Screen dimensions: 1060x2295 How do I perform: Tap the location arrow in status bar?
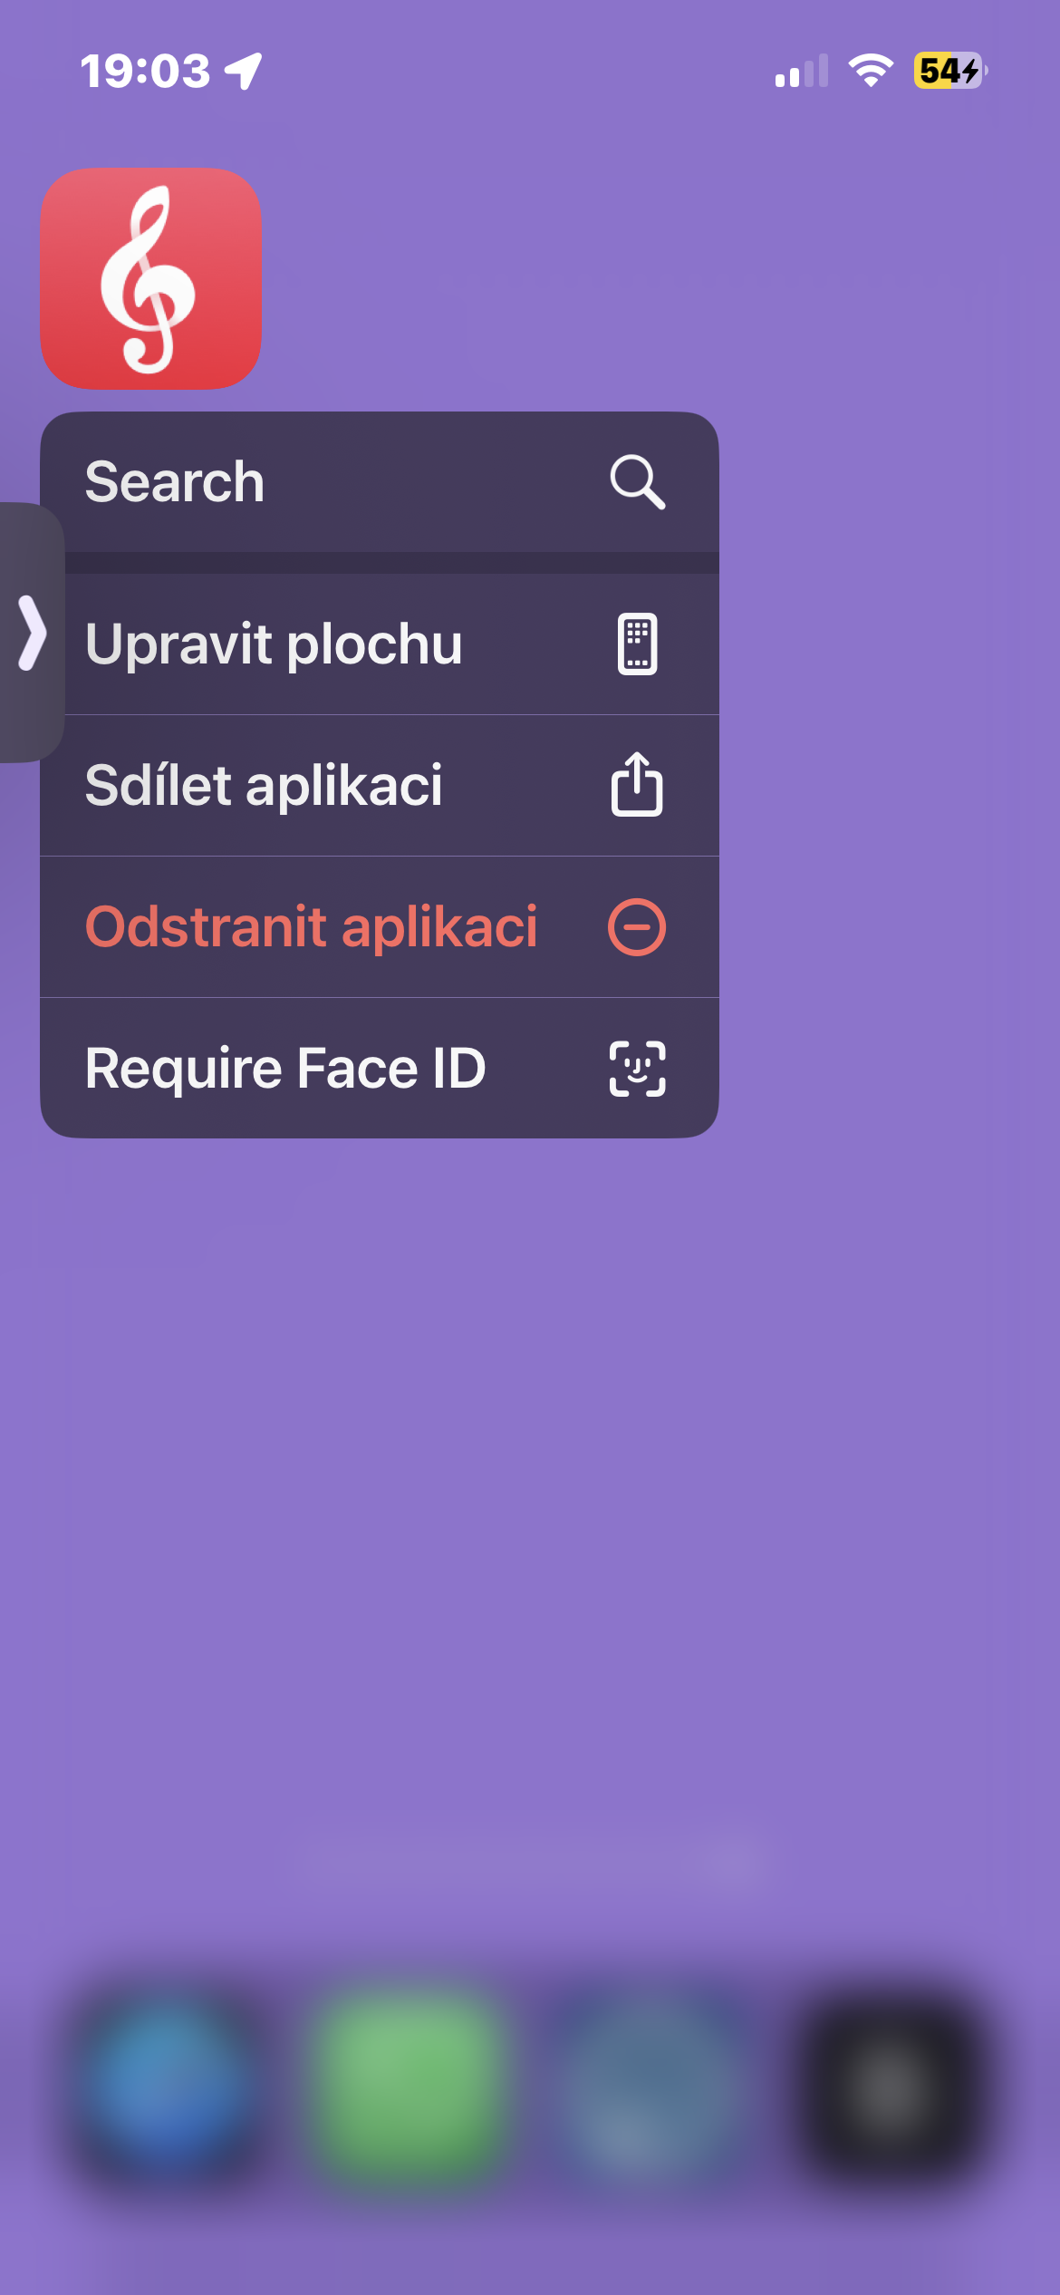tap(244, 71)
